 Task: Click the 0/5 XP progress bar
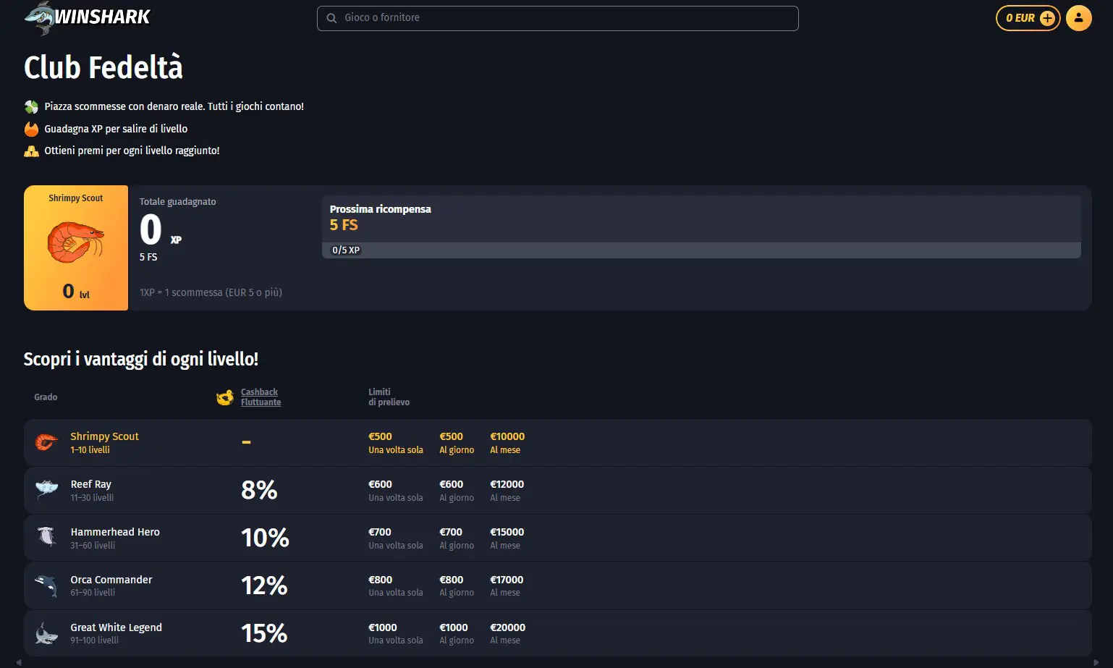pos(701,250)
